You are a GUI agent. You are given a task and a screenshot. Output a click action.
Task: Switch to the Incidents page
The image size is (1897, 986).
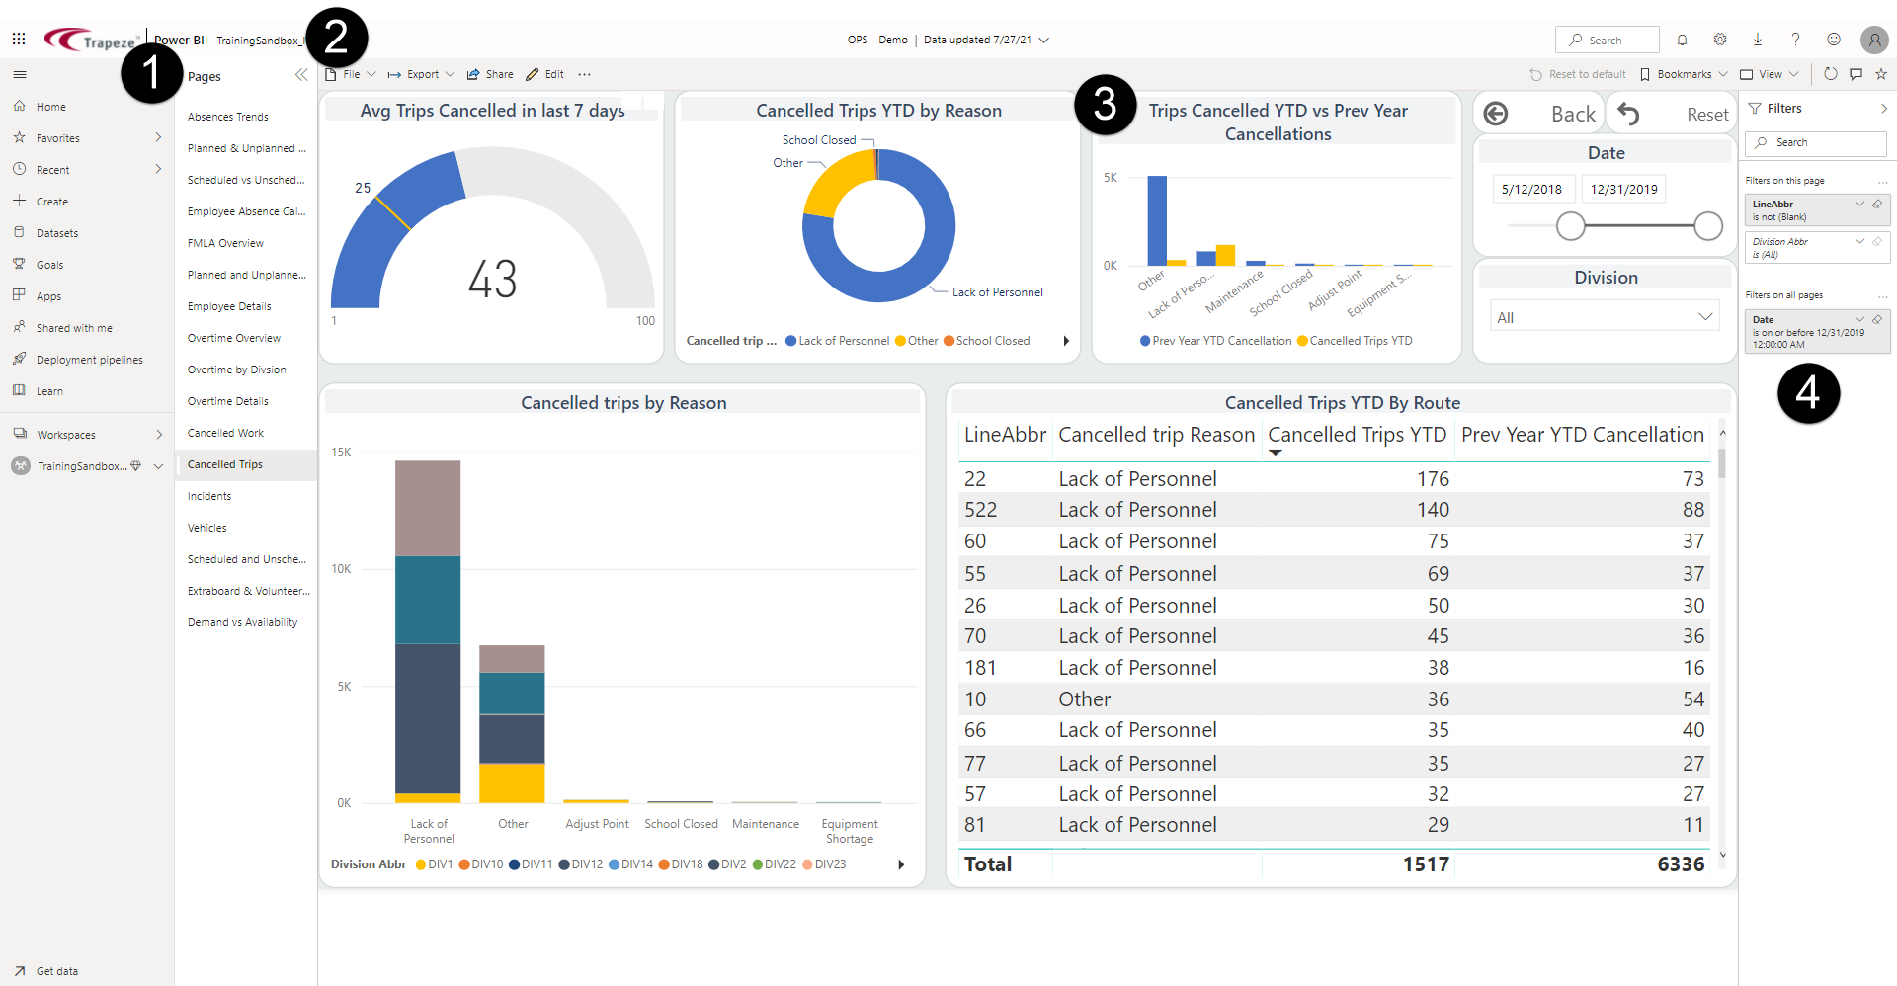pos(209,496)
